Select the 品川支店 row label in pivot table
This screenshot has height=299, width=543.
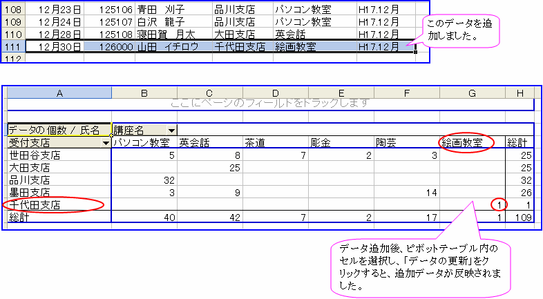tap(59, 180)
